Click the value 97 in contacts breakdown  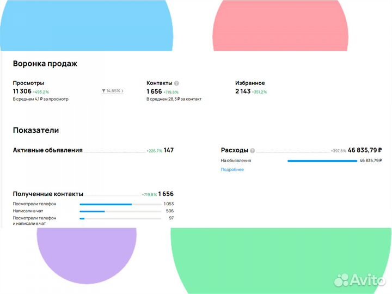pyautogui.click(x=171, y=218)
